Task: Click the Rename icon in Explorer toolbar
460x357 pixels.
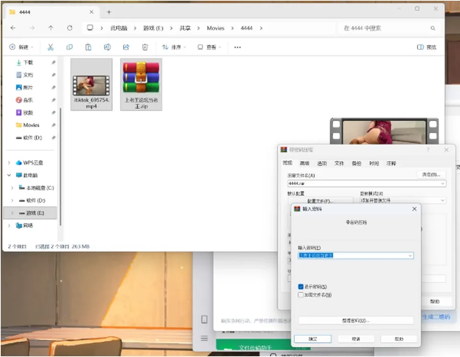Action: point(107,47)
